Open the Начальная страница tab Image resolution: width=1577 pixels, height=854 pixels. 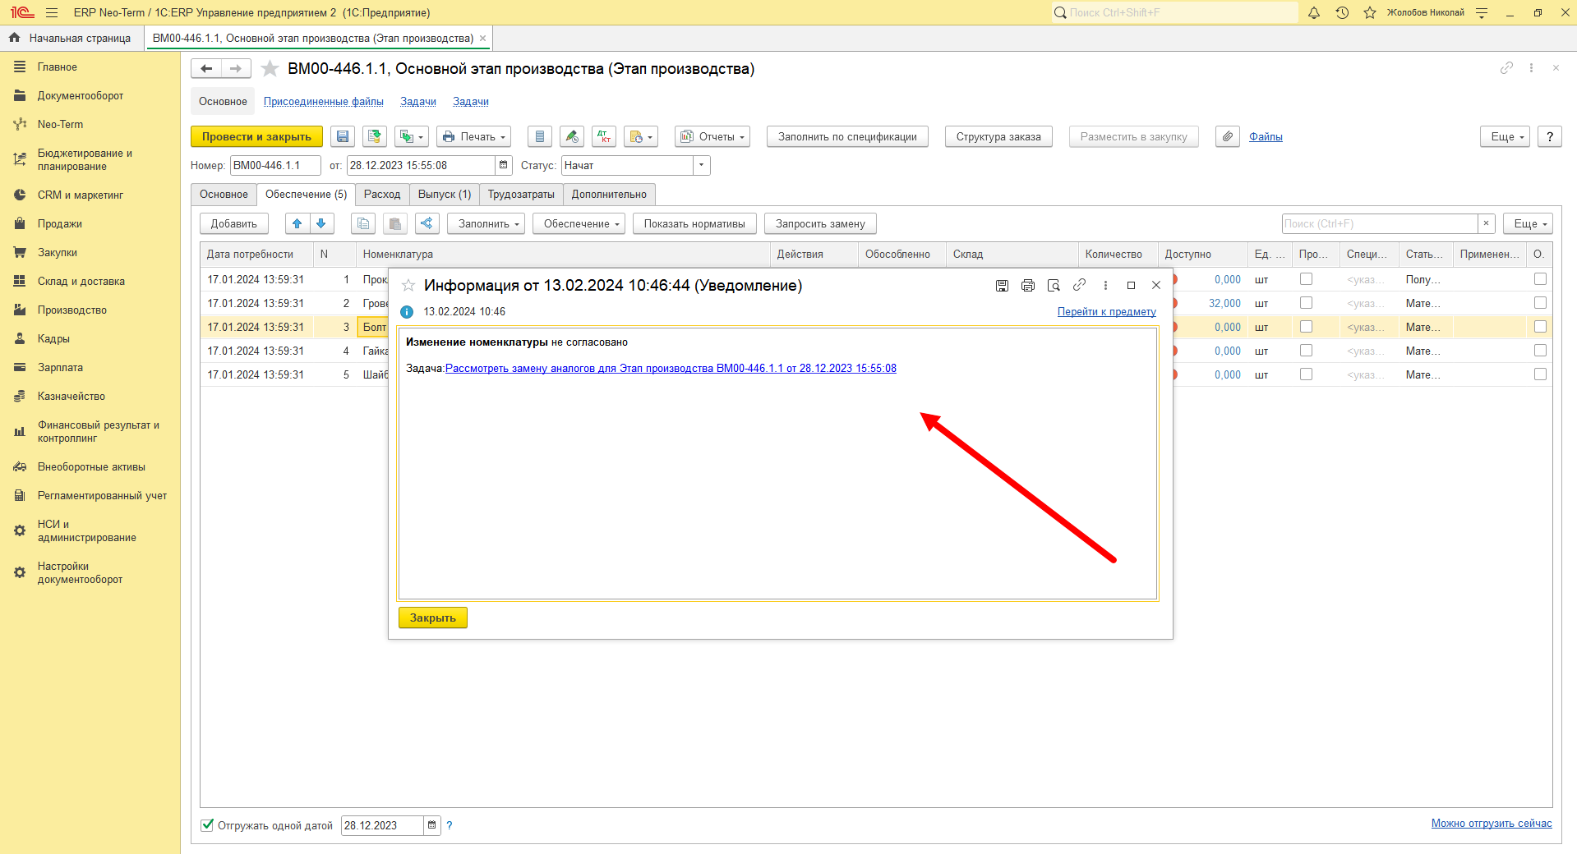point(71,38)
